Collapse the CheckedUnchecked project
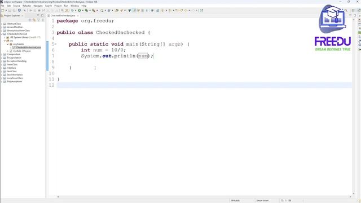The height and width of the screenshot is (203, 361). pyautogui.click(x=2, y=34)
